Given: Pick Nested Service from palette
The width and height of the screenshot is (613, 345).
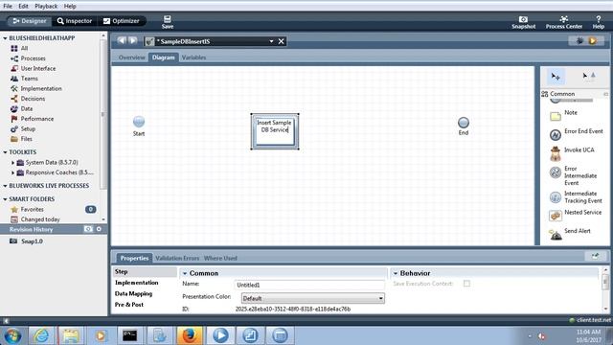Looking at the screenshot, I should 576,215.
